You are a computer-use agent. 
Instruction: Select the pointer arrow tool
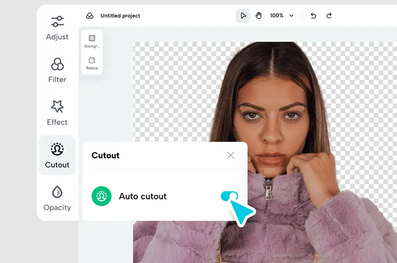243,16
